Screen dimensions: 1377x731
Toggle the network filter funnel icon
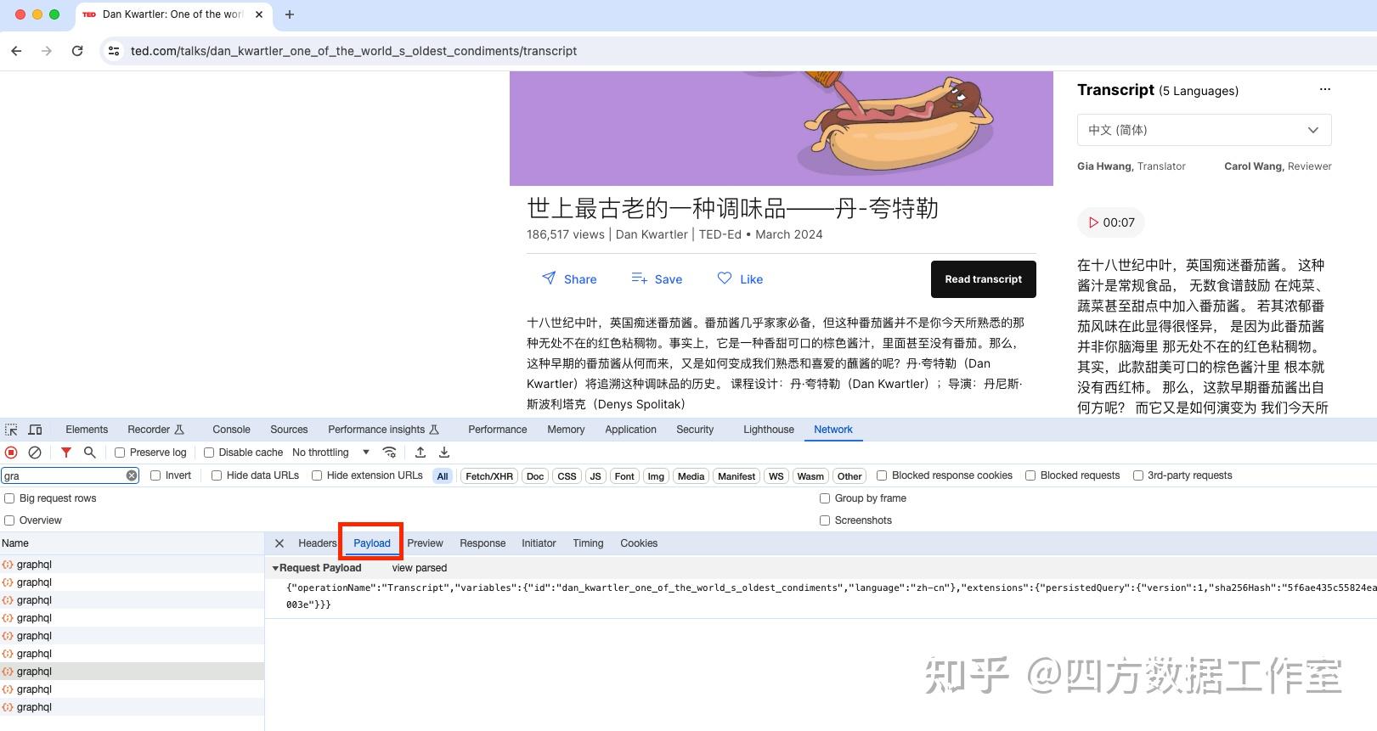[x=65, y=453]
